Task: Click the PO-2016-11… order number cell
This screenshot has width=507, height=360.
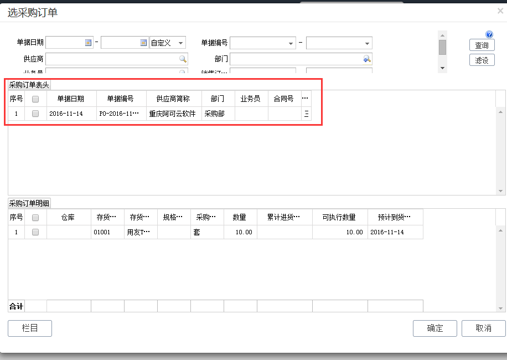Action: pos(121,114)
